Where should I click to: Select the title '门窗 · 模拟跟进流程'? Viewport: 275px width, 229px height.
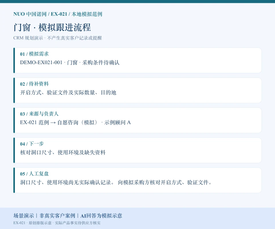[52, 27]
